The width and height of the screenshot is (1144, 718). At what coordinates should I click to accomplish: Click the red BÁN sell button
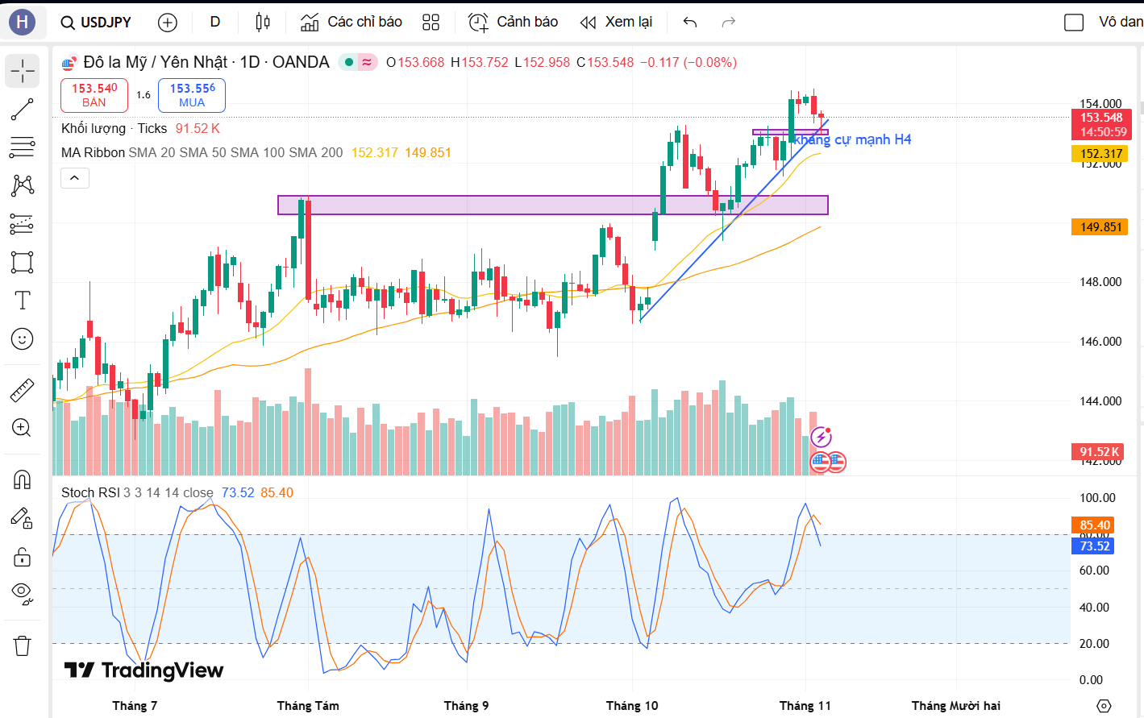[94, 95]
